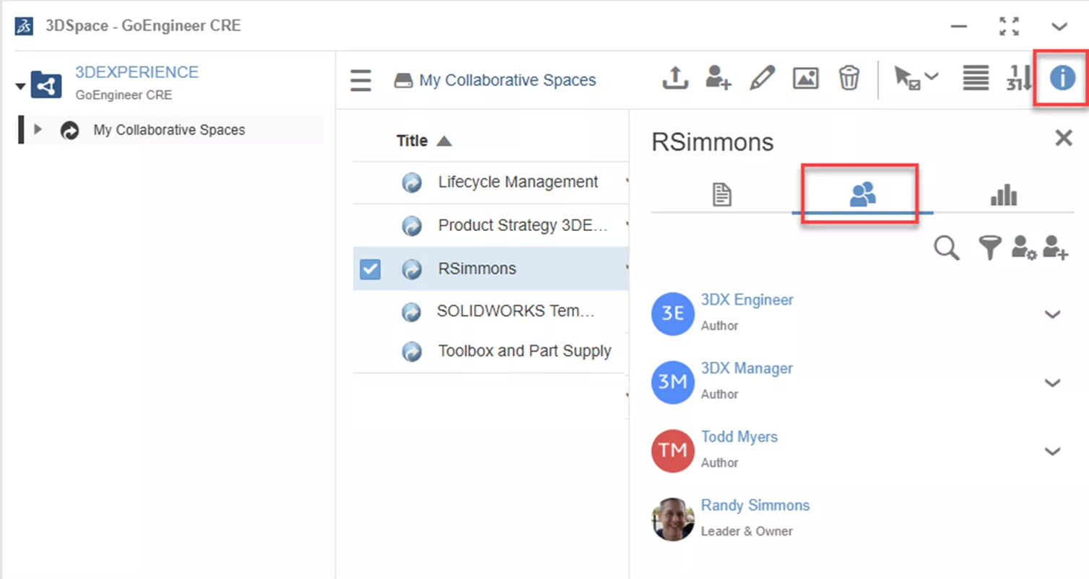Click the upload content icon in toolbar
The width and height of the screenshot is (1089, 579).
(x=675, y=78)
